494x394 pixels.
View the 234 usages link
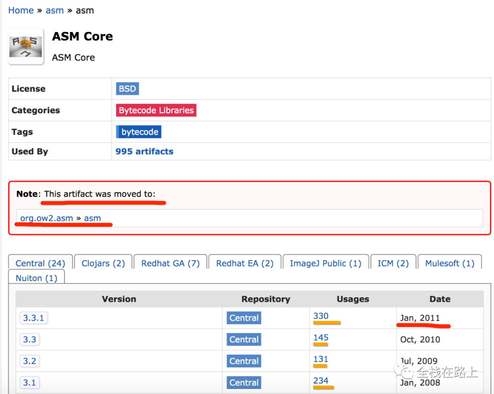coord(321,380)
